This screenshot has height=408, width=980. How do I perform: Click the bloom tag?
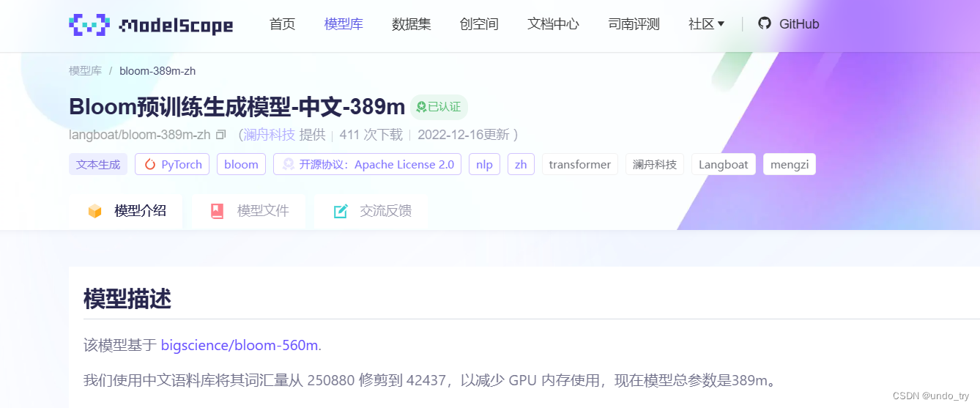pos(241,164)
